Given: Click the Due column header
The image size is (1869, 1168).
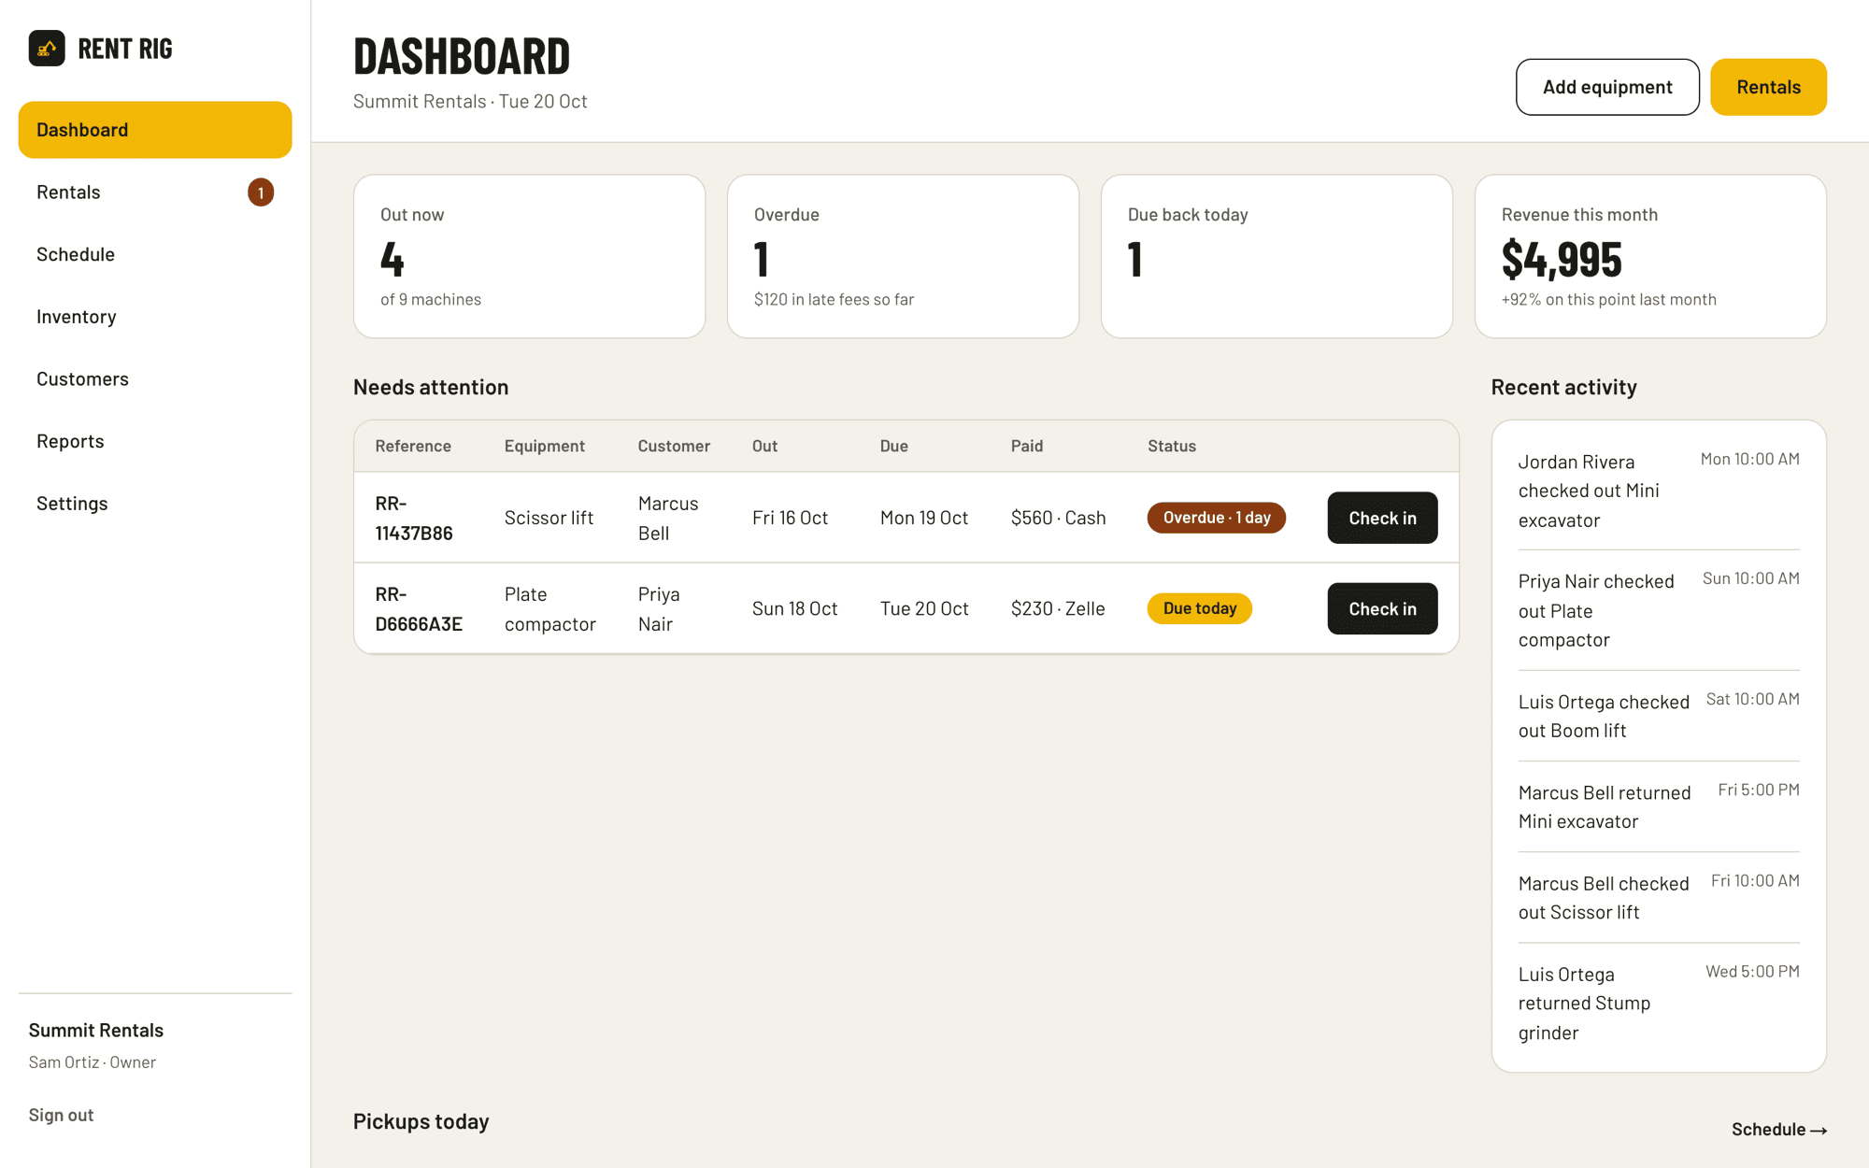Looking at the screenshot, I should (894, 446).
